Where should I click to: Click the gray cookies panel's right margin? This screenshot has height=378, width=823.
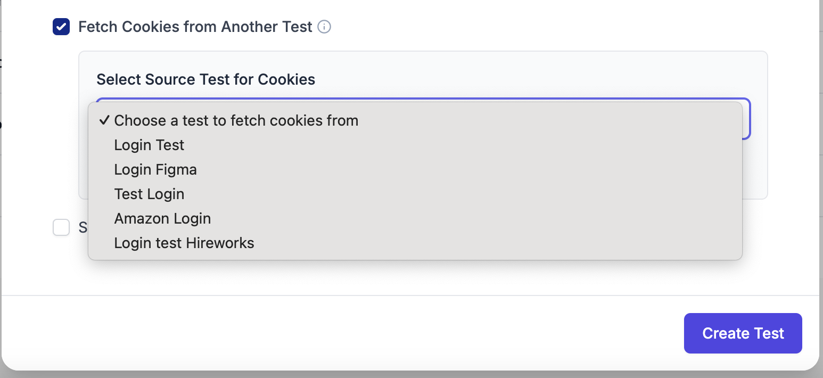pos(755,170)
